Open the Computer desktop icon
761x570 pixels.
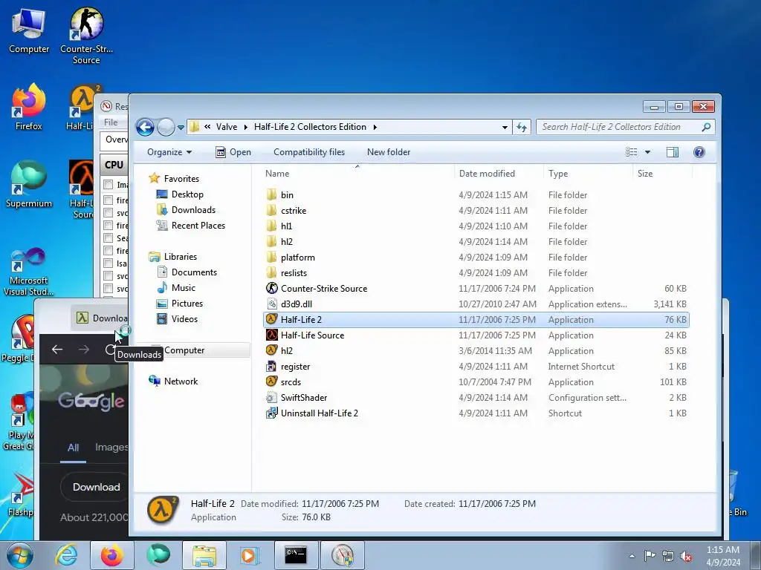tap(29, 30)
